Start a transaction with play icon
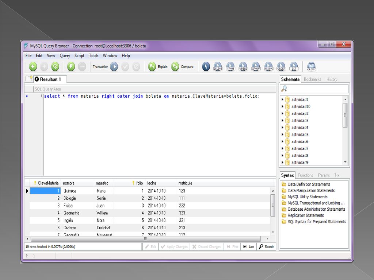 pyautogui.click(x=114, y=67)
